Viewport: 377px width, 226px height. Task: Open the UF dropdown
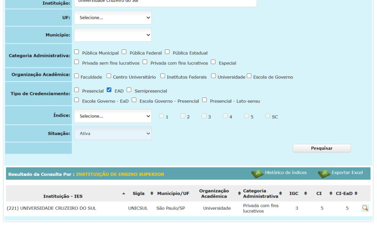pos(113,18)
